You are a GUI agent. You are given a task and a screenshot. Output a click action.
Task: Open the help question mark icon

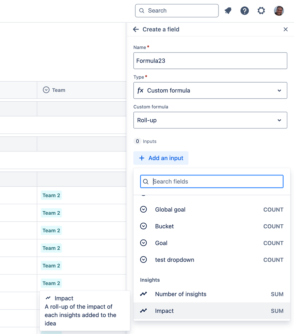tap(245, 11)
